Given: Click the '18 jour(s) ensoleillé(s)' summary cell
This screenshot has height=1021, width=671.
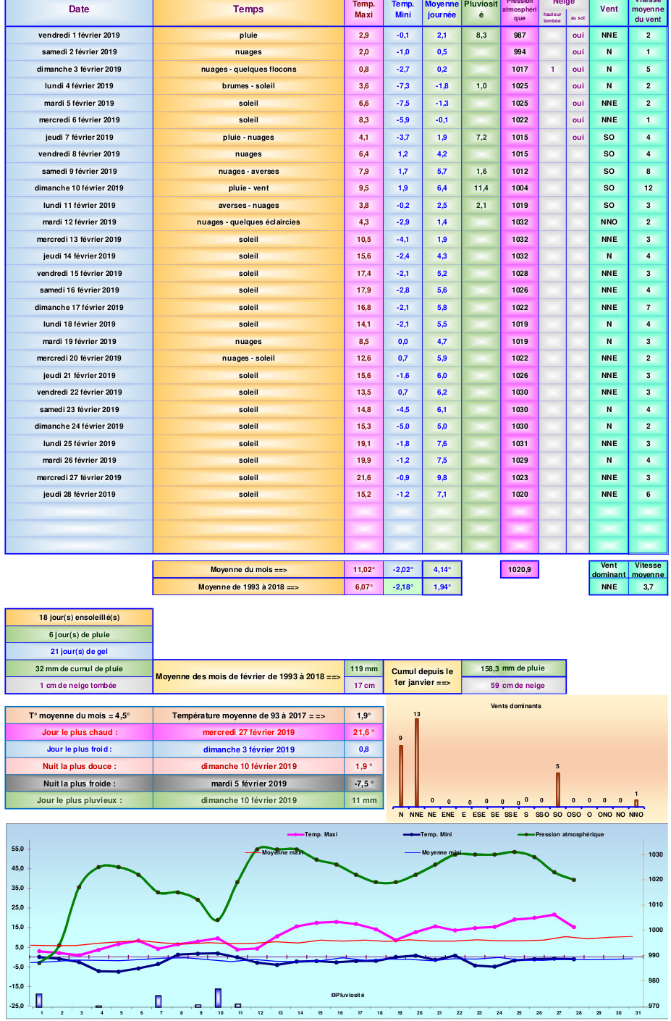Looking at the screenshot, I should [79, 618].
